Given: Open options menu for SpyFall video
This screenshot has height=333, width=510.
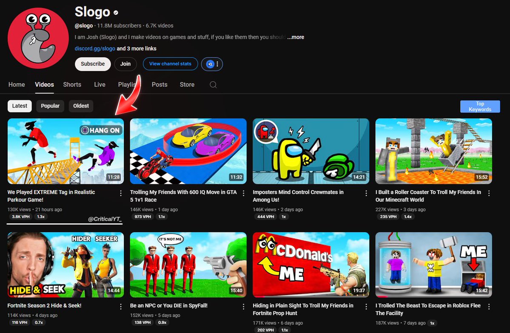Looking at the screenshot, I should tap(243, 306).
